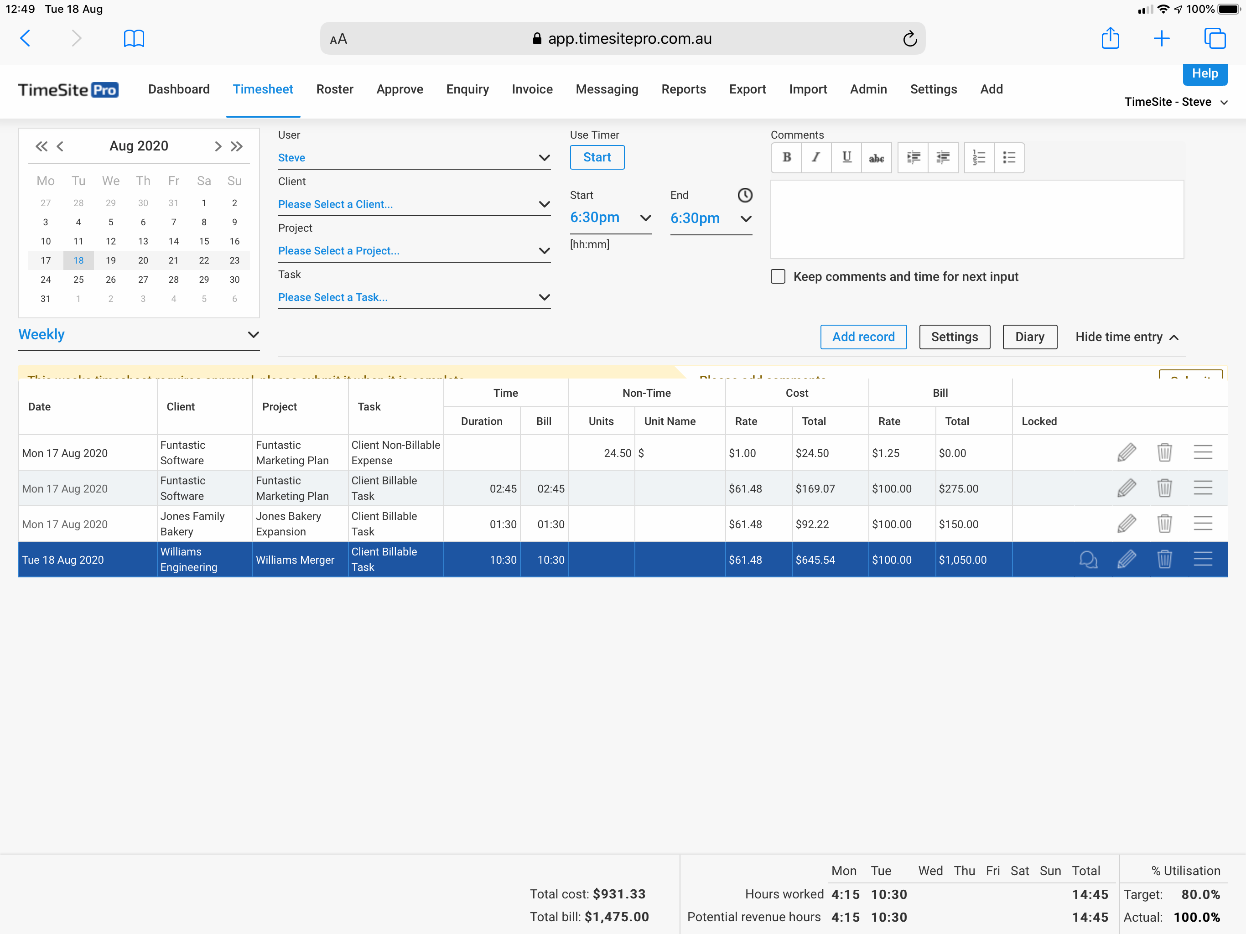This screenshot has height=934, width=1246.
Task: Outdent comment text
Action: click(943, 158)
